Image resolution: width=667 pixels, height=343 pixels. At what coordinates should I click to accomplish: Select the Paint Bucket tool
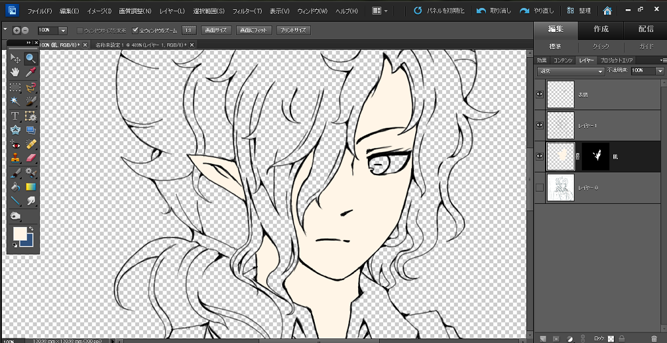16,187
